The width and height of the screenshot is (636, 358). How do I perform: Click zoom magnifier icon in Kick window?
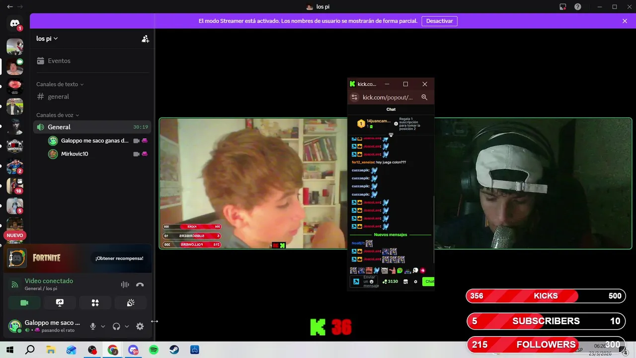click(x=424, y=97)
